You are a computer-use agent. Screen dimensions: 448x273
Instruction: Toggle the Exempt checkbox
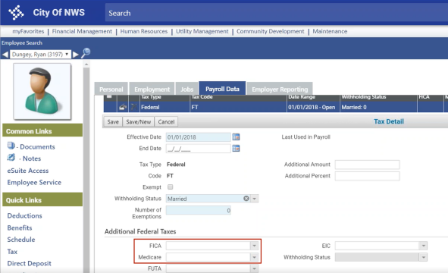pyautogui.click(x=171, y=187)
